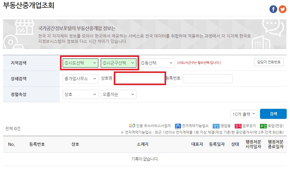Click the 상호 column header in table
The width and height of the screenshot is (290, 169).
tap(75, 144)
